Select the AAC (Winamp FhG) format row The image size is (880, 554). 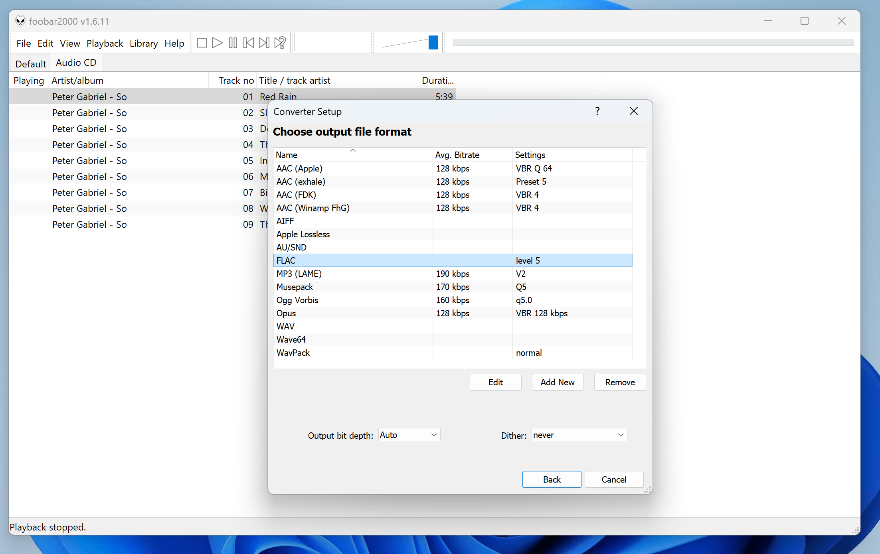[x=453, y=208]
